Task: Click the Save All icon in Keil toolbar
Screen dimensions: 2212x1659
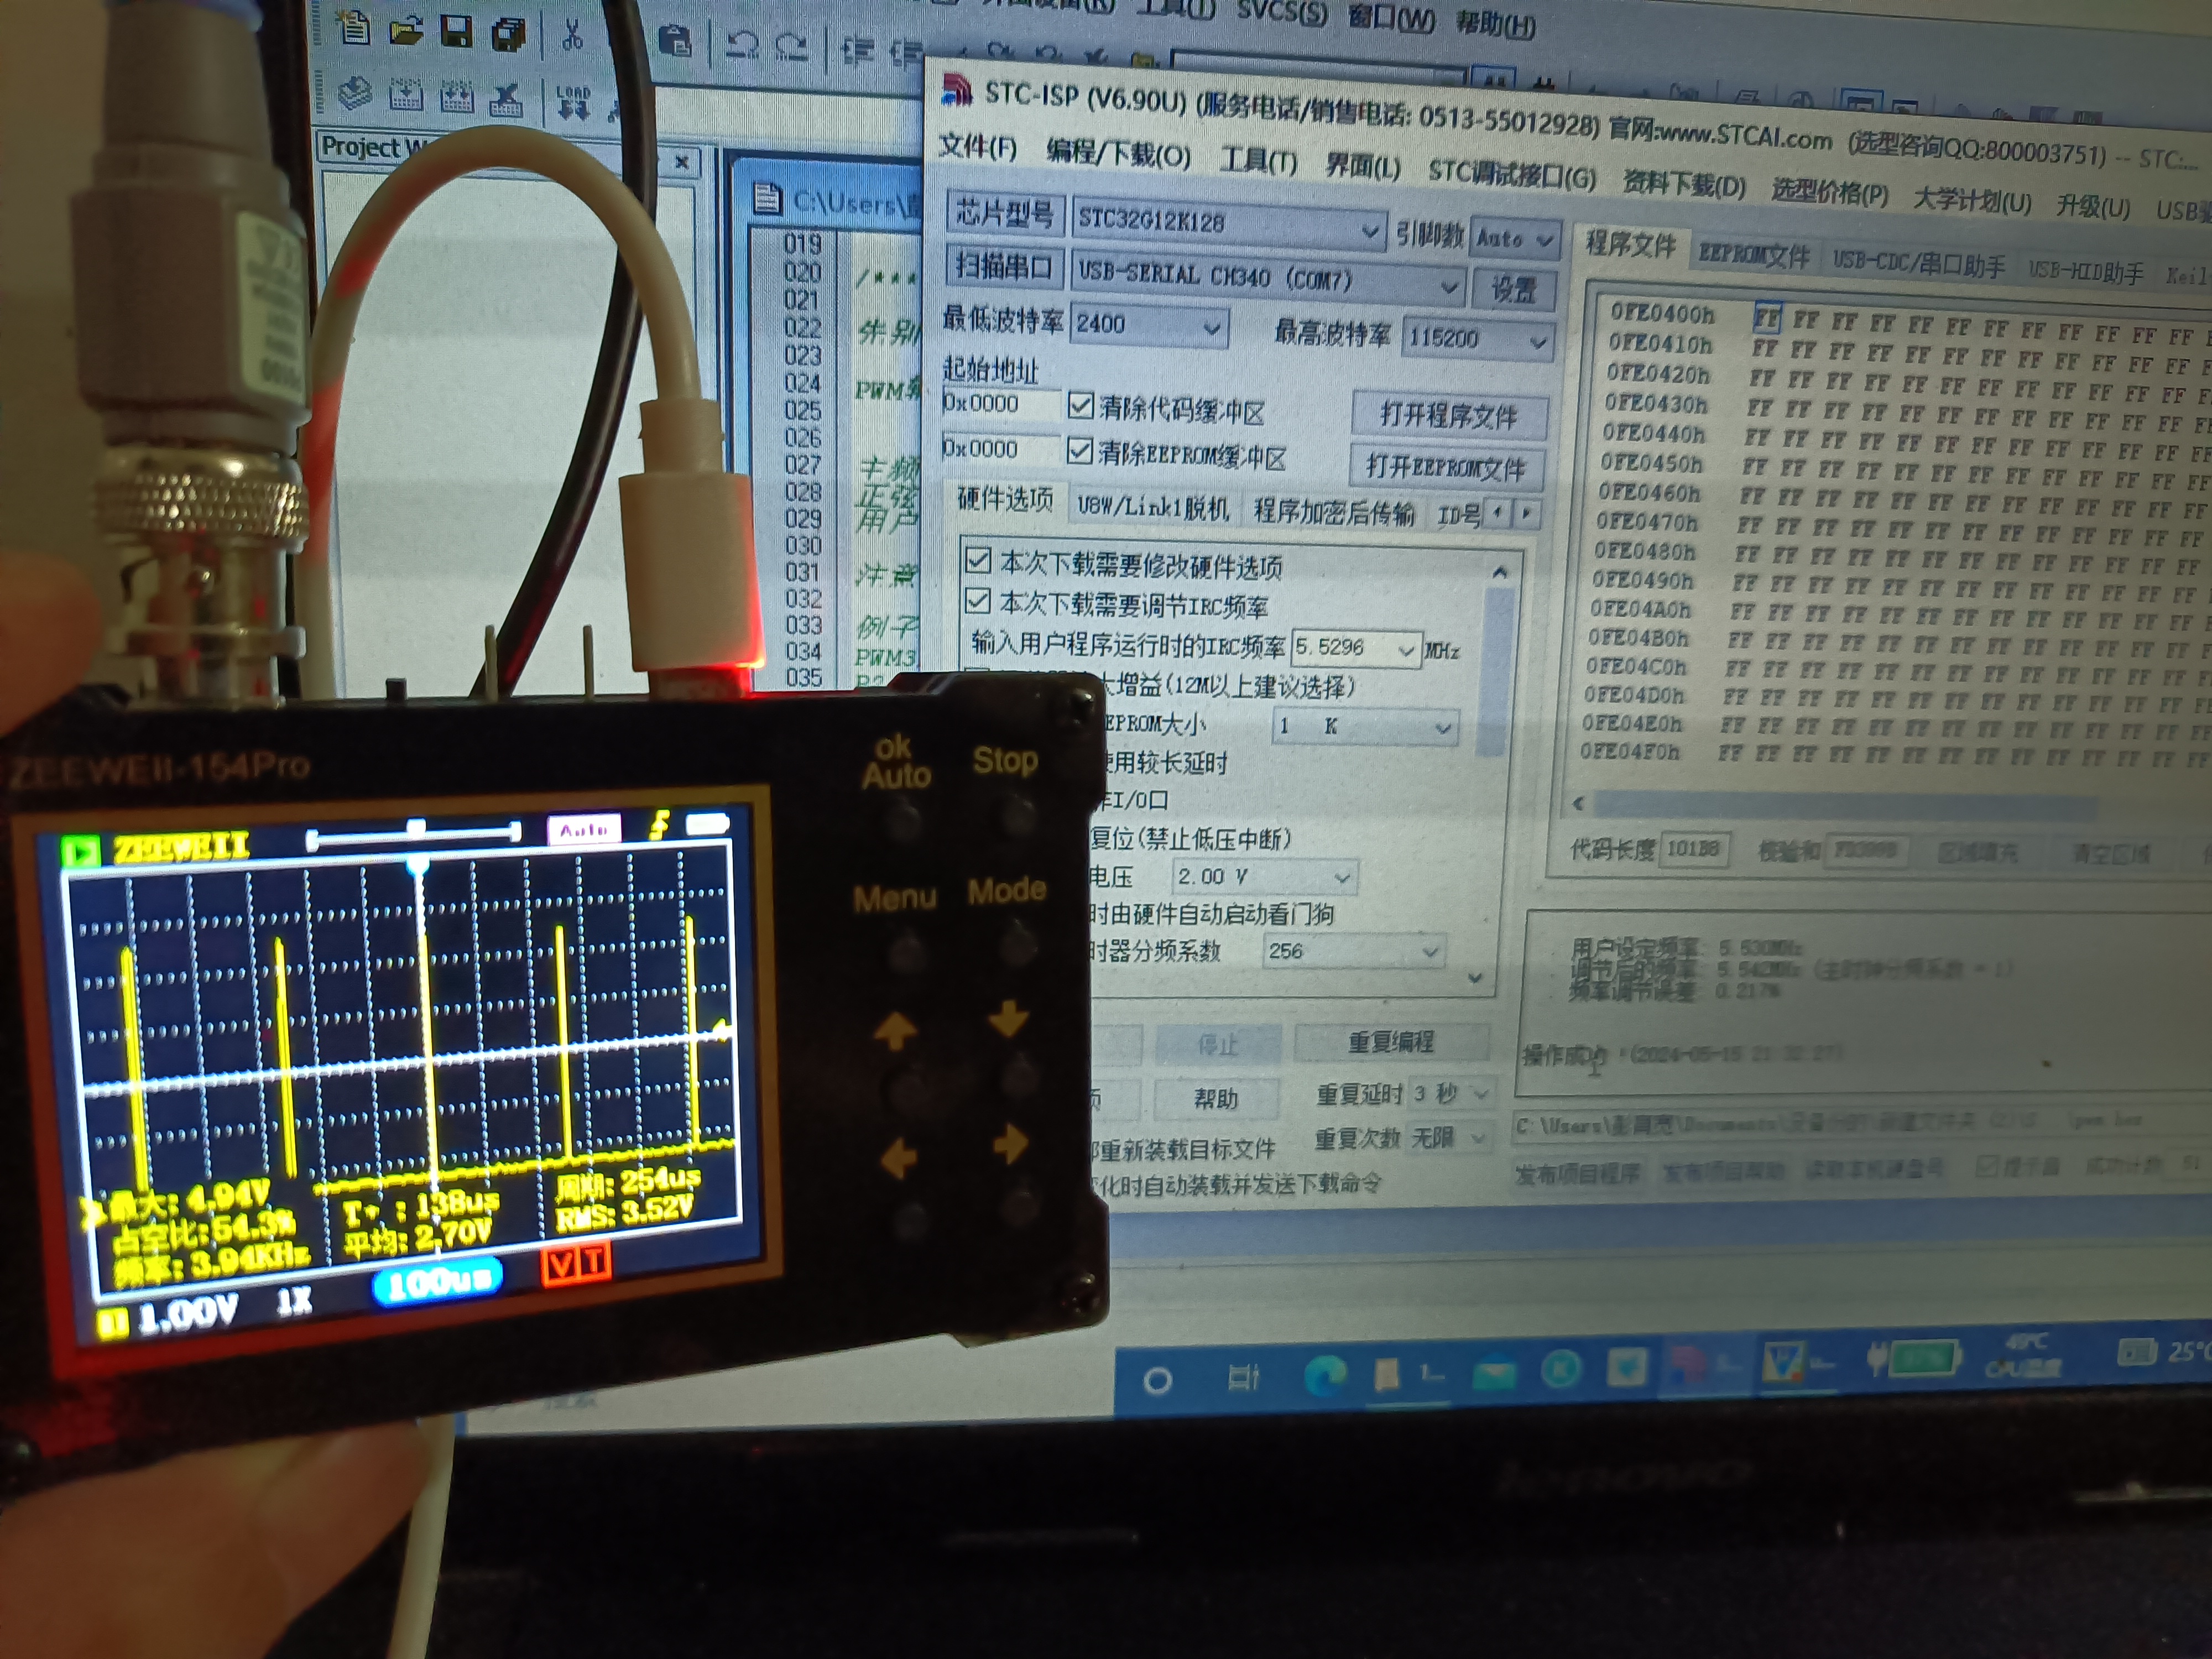Action: [x=509, y=35]
